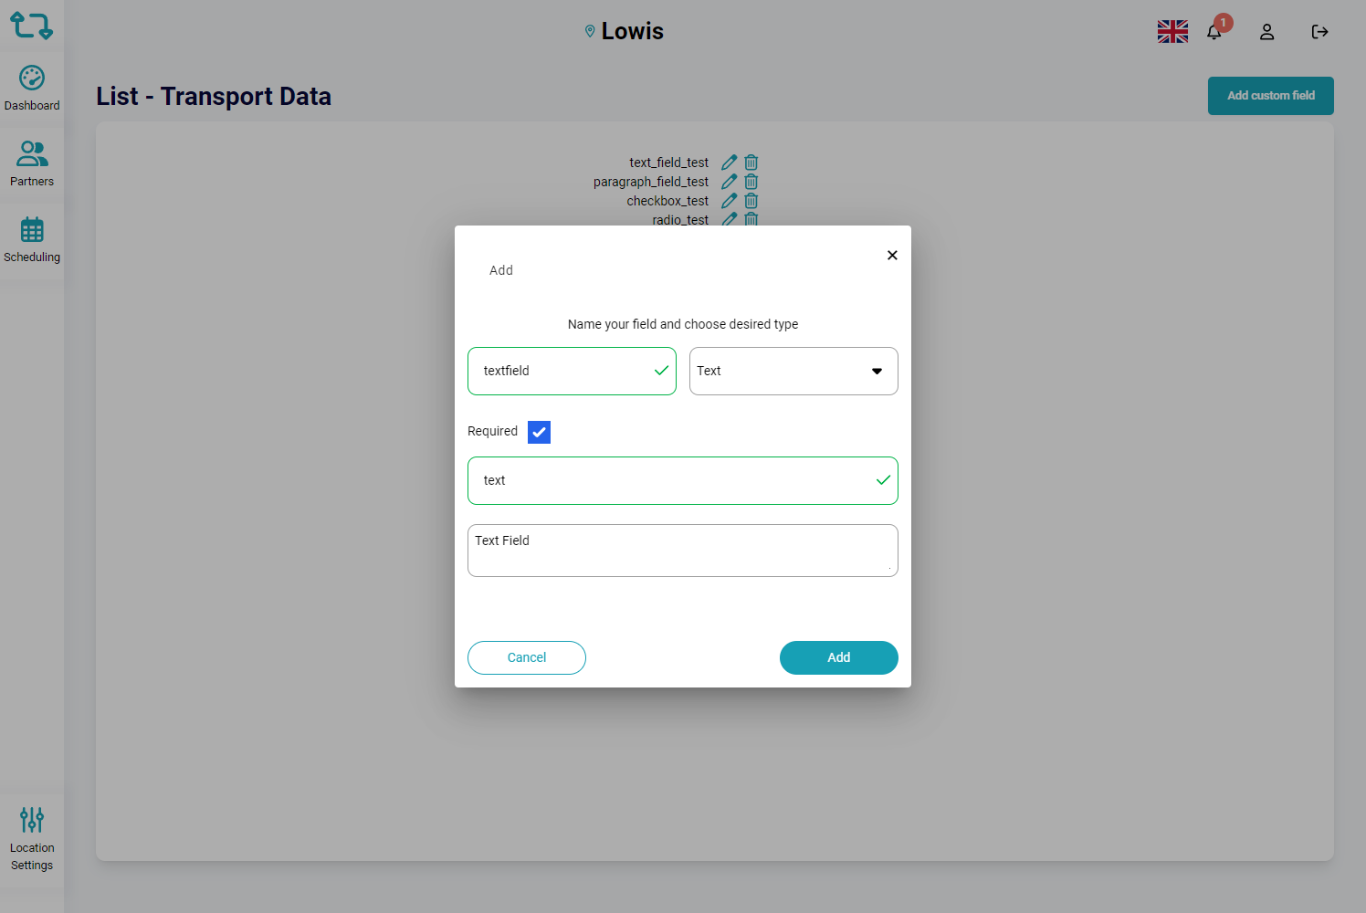Open the Dashboard page
The height and width of the screenshot is (913, 1366).
click(32, 89)
